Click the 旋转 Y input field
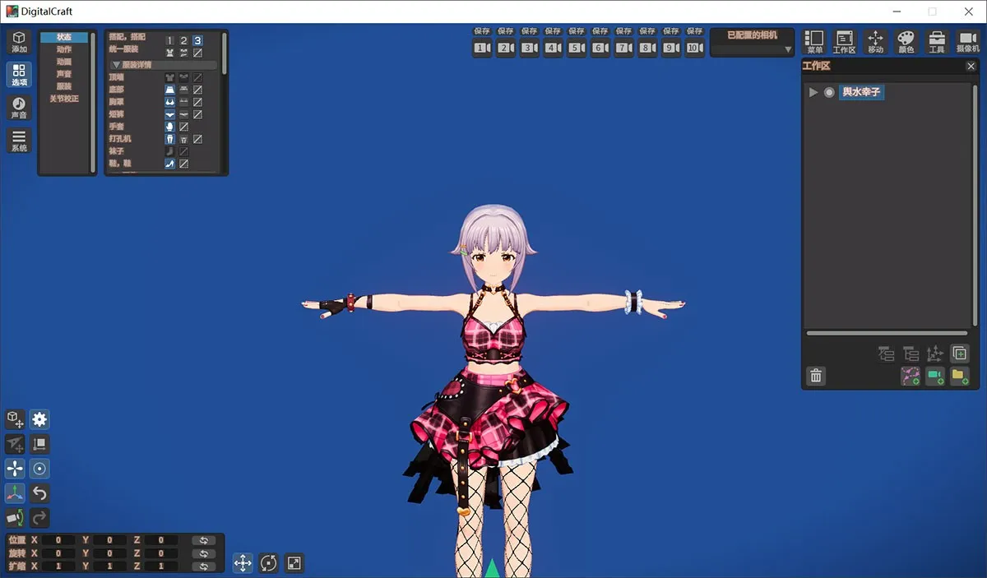The height and width of the screenshot is (578, 987). (109, 553)
